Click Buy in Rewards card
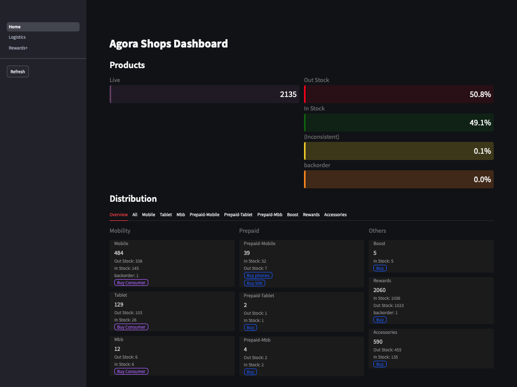Viewport: 517px width, 387px height. pos(380,320)
